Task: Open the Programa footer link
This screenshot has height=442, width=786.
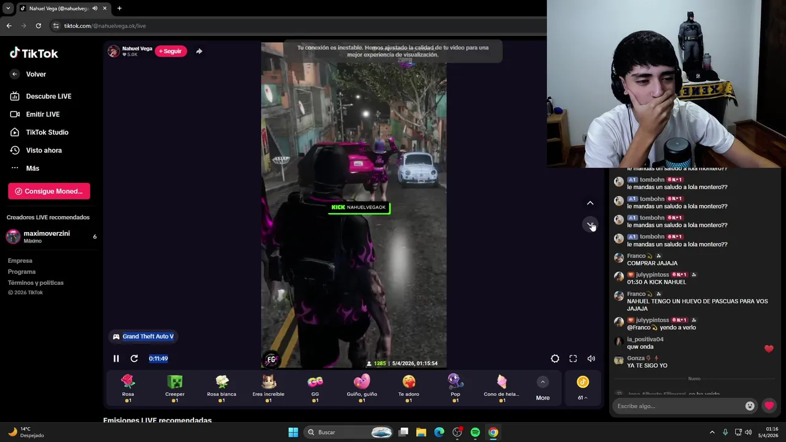Action: coord(21,272)
